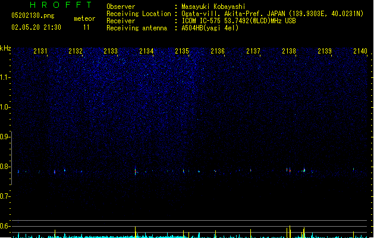Click the 0.8 frequency axis label
This screenshot has height=238, width=374.
[x=5, y=167]
